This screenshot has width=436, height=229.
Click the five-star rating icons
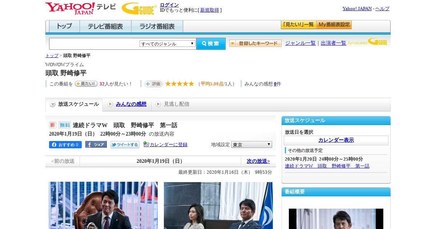(x=179, y=84)
